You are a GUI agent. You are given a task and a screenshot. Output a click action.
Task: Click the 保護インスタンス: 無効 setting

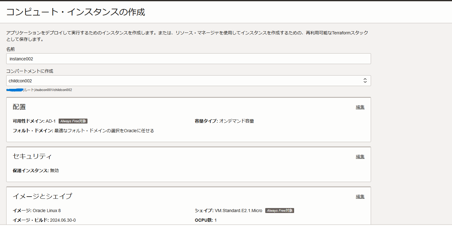point(35,170)
